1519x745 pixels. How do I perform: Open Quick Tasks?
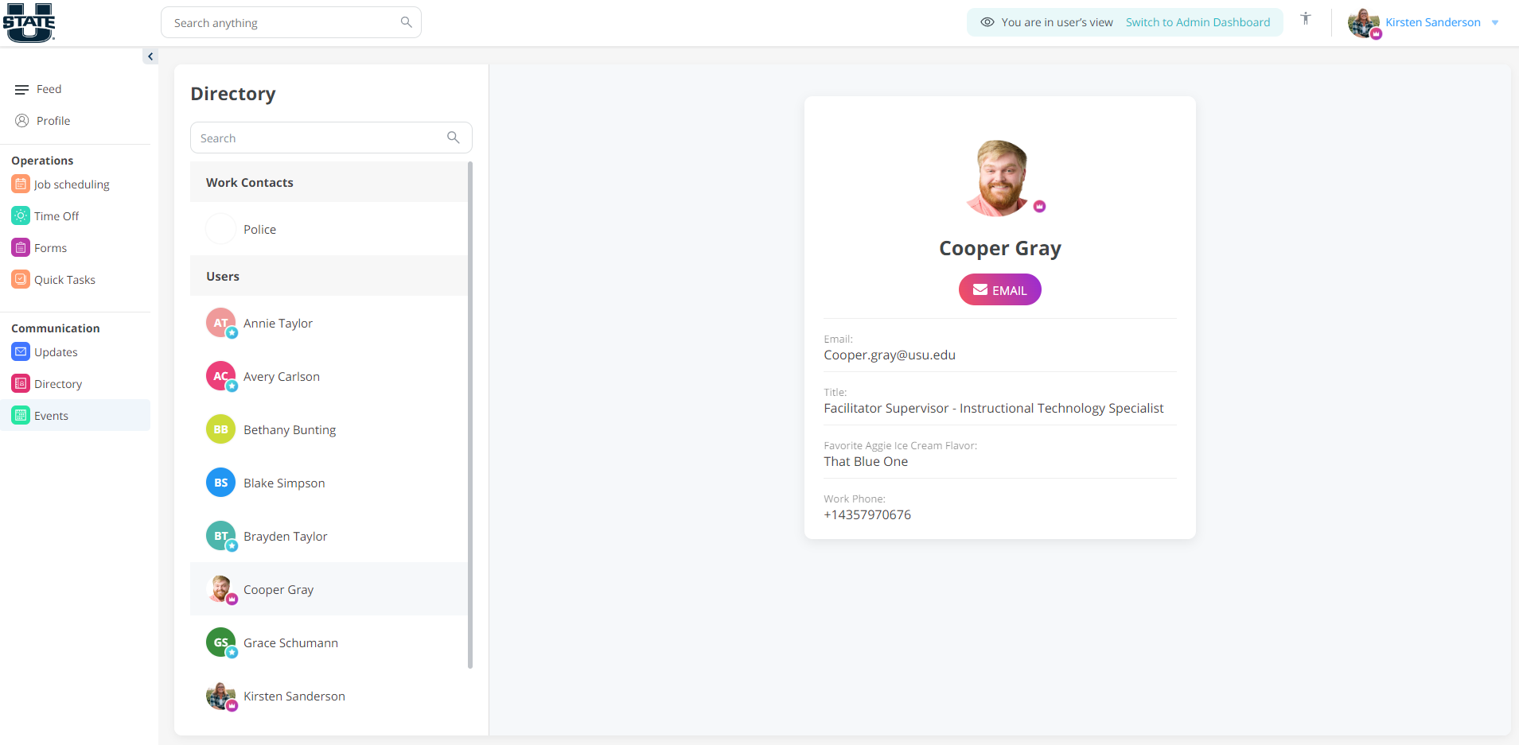click(64, 279)
